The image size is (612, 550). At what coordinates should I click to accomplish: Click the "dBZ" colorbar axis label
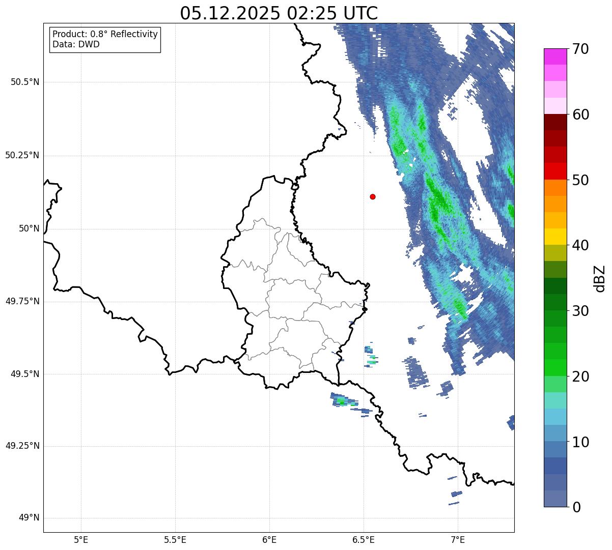tap(600, 278)
